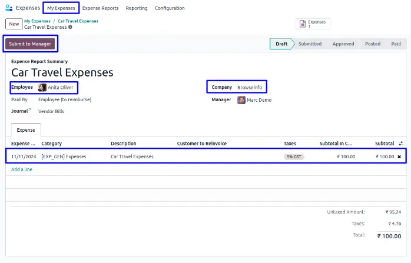This screenshot has height=263, width=411.
Task: Edit the Car Travel Expenses title field
Action: pos(62,73)
